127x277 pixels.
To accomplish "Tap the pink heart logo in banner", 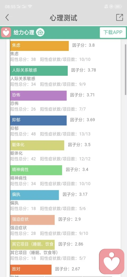I will 6,32.
